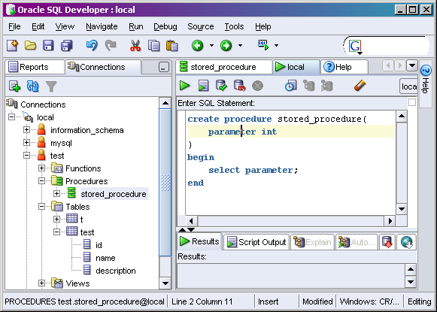The width and height of the screenshot is (437, 312).
Task: Click the green Forward navigation icon
Action: coord(226,45)
